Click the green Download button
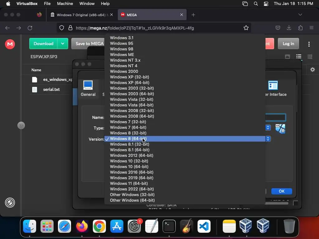The height and width of the screenshot is (239, 319). point(43,44)
